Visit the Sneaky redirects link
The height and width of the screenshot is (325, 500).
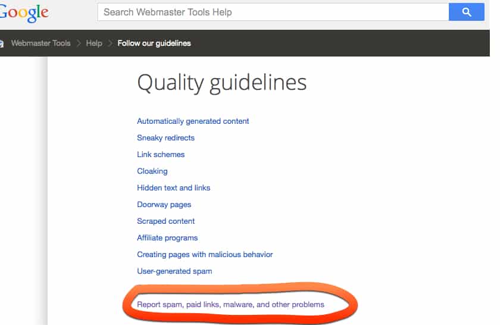[165, 138]
